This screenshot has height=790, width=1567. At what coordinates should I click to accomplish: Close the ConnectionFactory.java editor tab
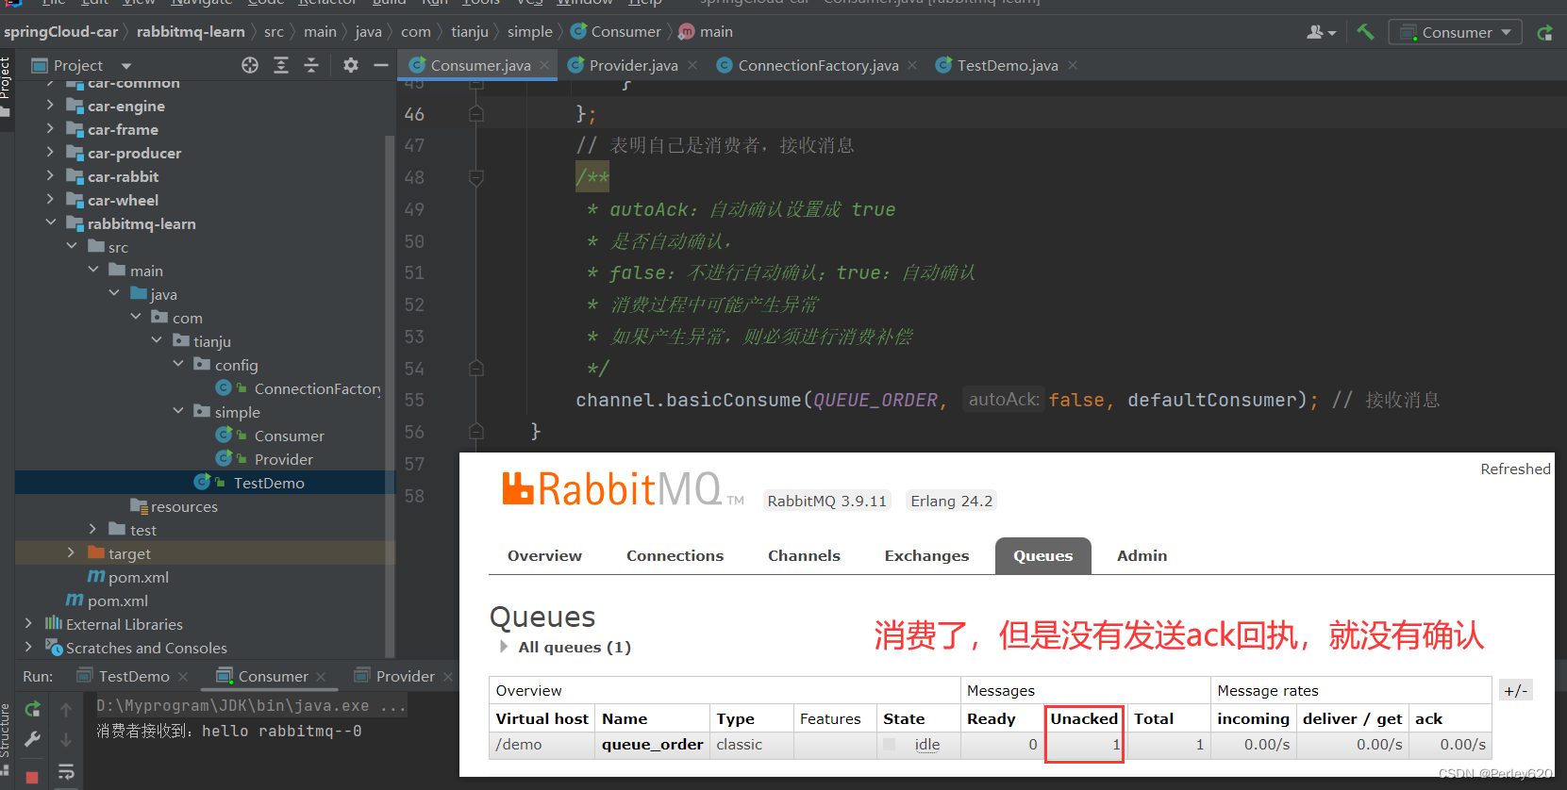pyautogui.click(x=912, y=65)
